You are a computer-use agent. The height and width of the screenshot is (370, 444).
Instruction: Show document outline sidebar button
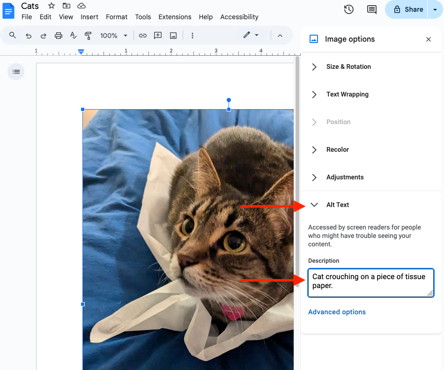16,72
